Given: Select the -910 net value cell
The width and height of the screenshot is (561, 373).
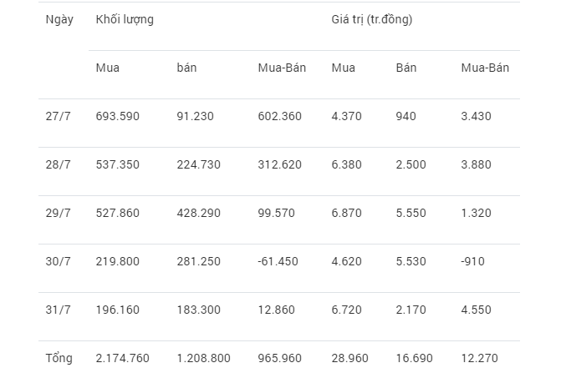Looking at the screenshot, I should point(472,262).
